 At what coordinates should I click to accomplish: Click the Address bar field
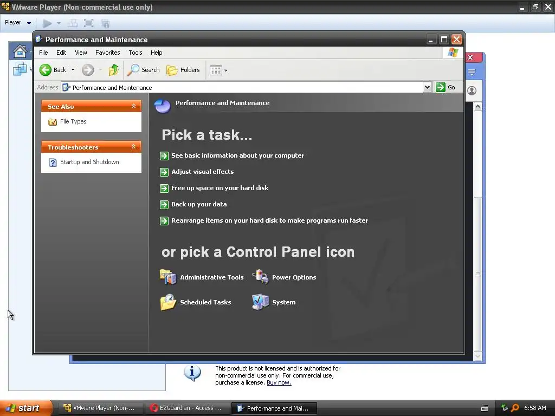pyautogui.click(x=242, y=87)
